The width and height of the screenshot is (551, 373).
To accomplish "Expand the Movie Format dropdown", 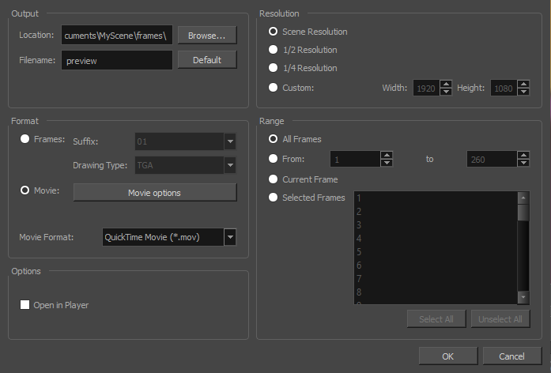I will 230,237.
